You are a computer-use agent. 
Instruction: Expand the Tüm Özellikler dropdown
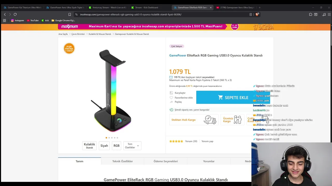[132, 146]
